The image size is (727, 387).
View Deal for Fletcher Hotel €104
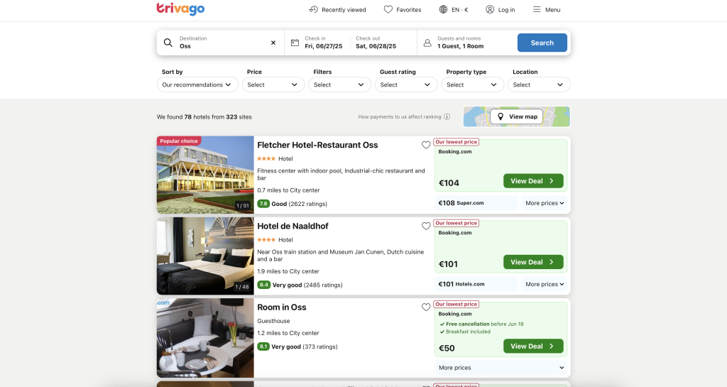coord(533,181)
